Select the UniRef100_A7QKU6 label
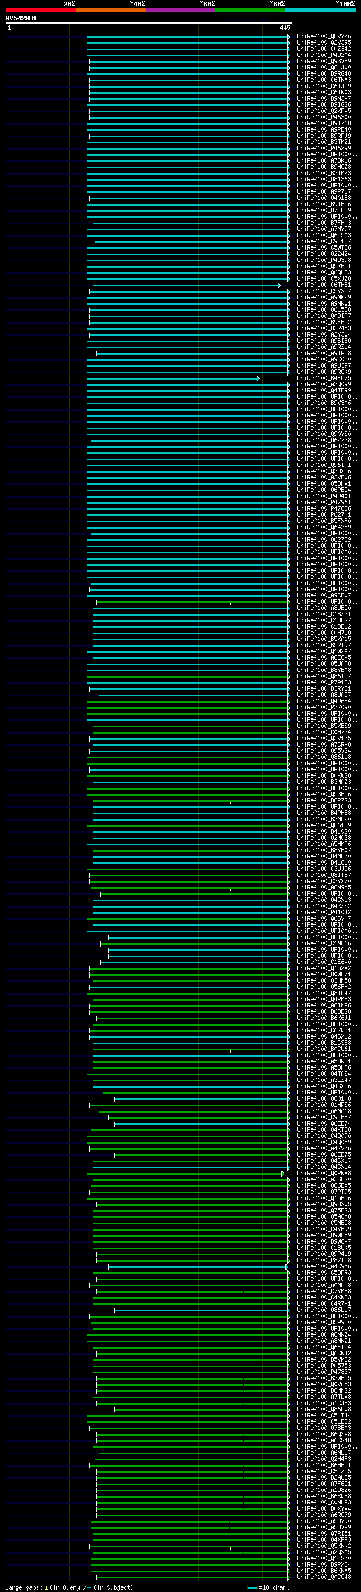This screenshot has width=361, height=1592. point(323,161)
